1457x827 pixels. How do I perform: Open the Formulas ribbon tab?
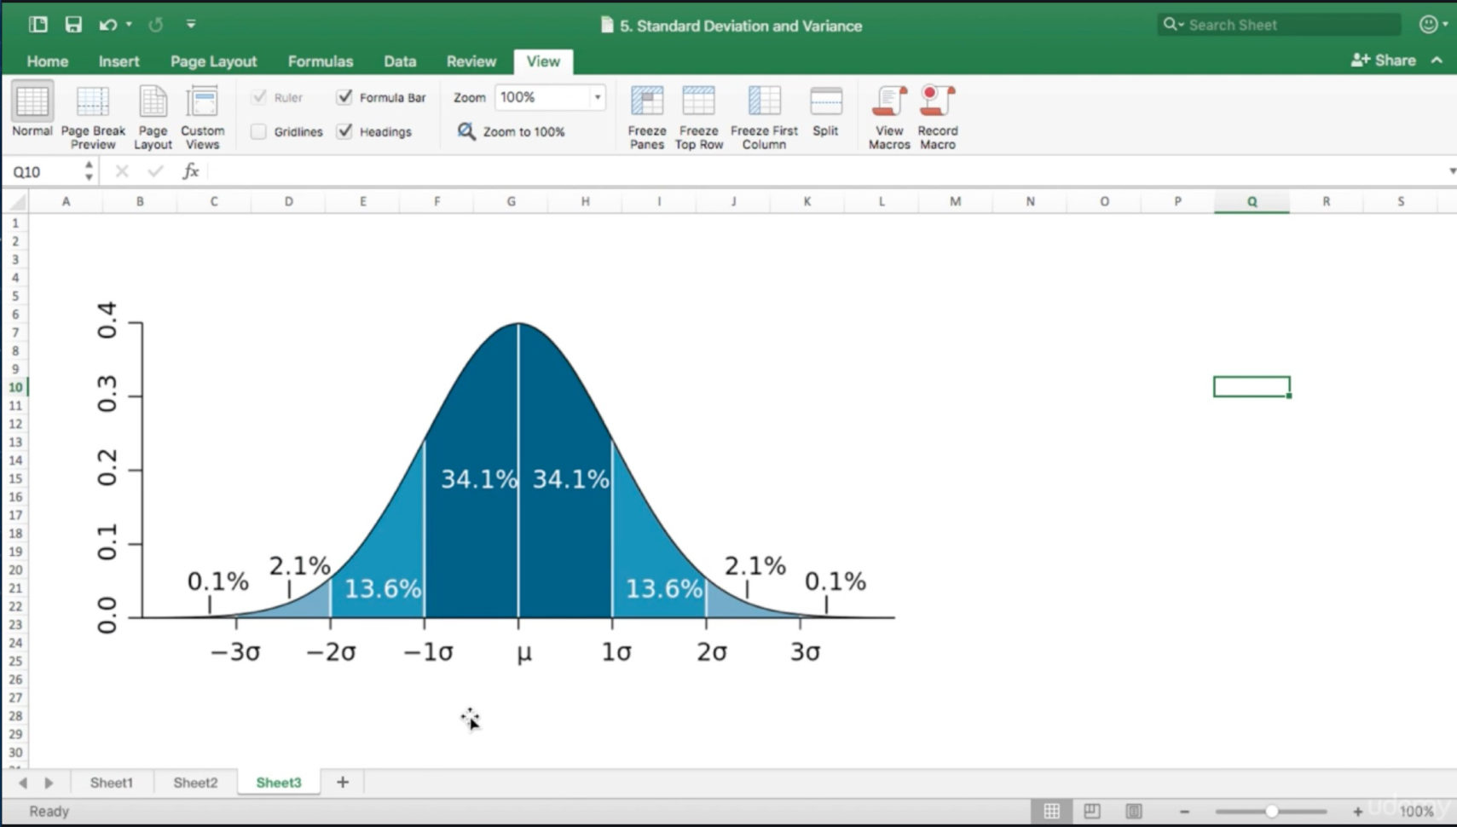click(320, 61)
